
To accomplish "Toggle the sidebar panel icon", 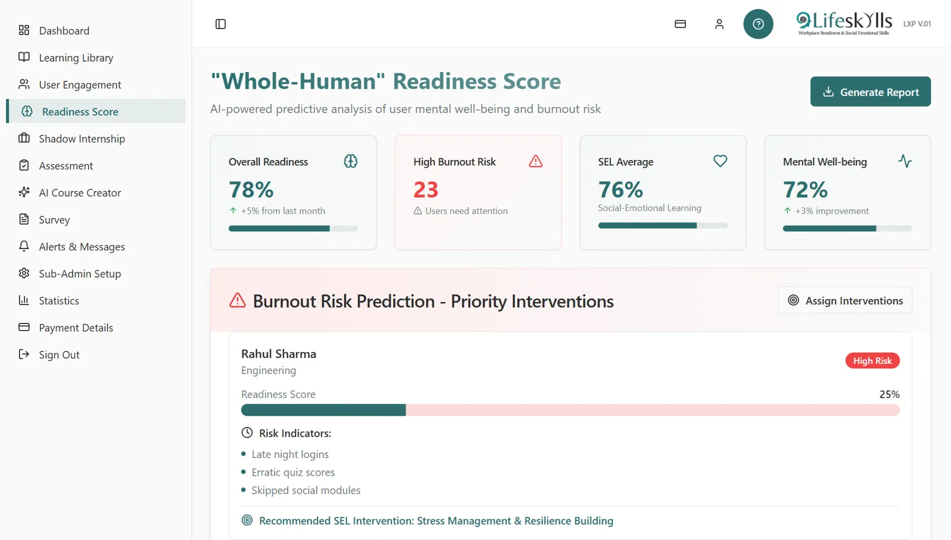I will tap(221, 24).
